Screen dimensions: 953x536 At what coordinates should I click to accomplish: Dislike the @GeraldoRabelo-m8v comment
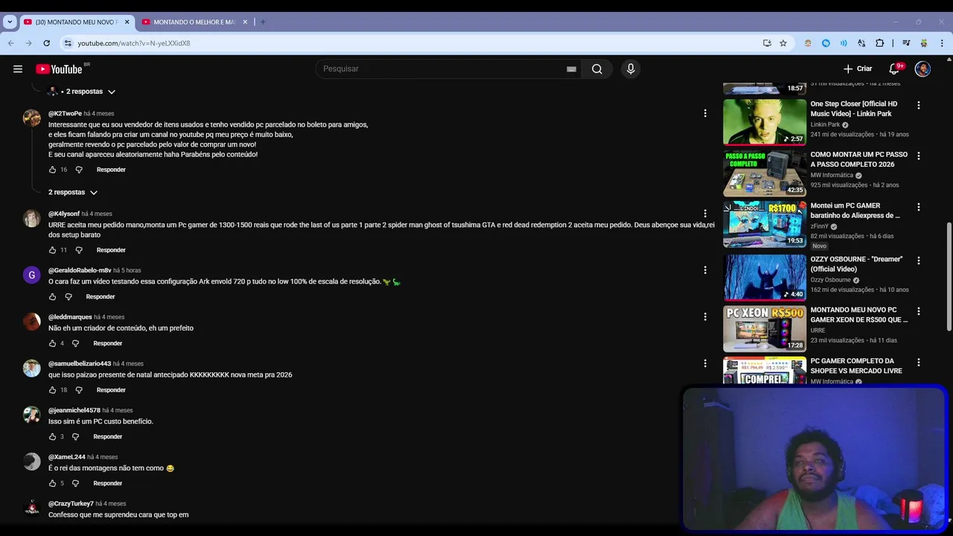click(68, 297)
